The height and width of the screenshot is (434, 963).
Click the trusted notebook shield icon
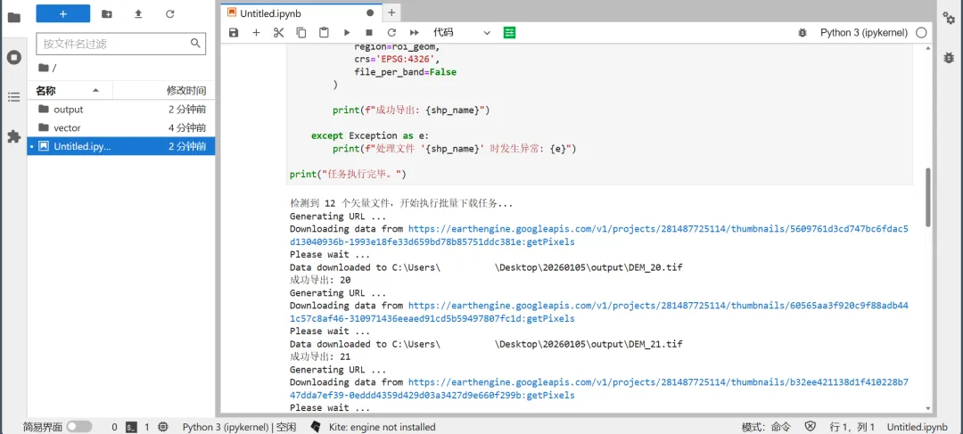pos(810,427)
